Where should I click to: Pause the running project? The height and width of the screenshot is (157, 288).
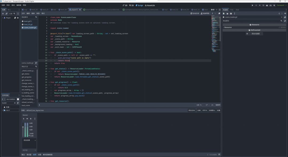pos(256,5)
